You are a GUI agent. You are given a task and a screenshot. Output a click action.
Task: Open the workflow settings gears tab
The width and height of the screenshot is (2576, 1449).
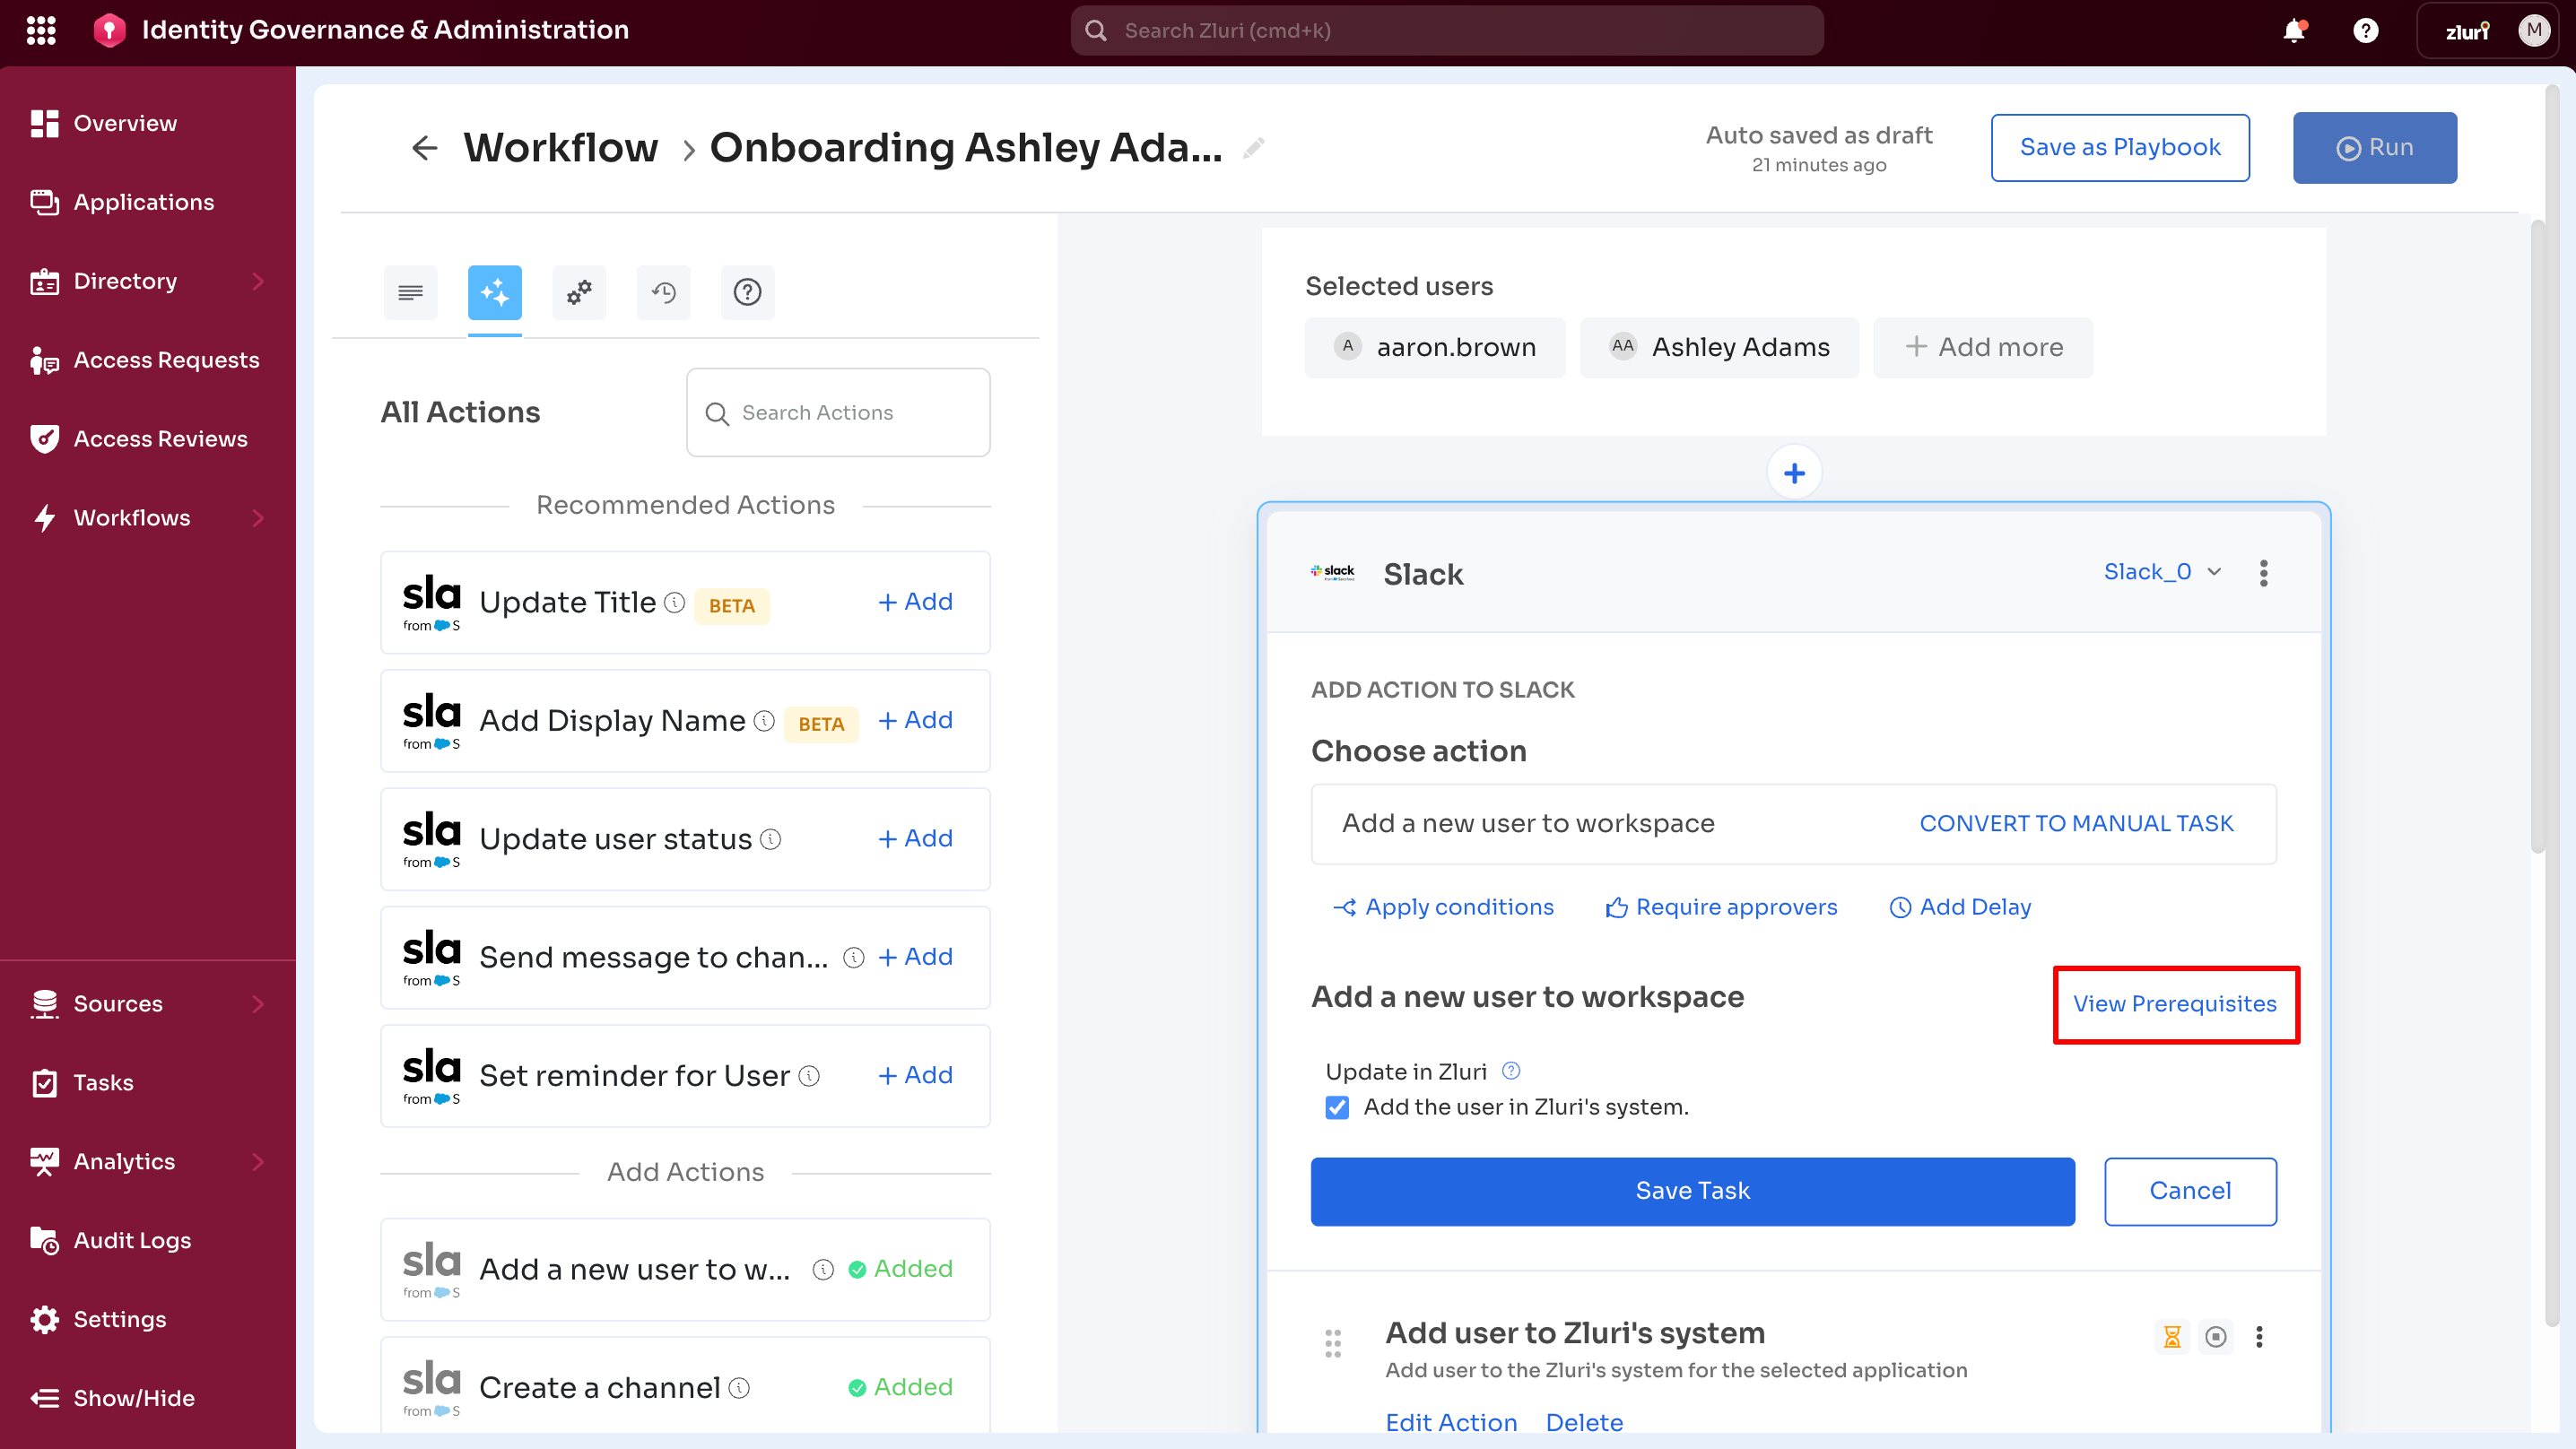click(579, 292)
